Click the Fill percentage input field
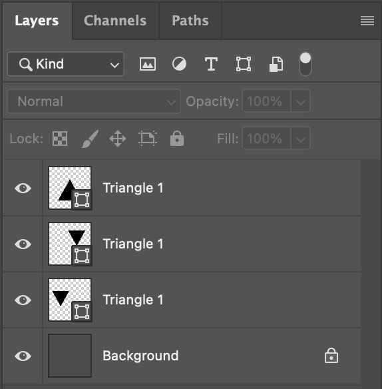This screenshot has height=389, width=382. coord(266,138)
